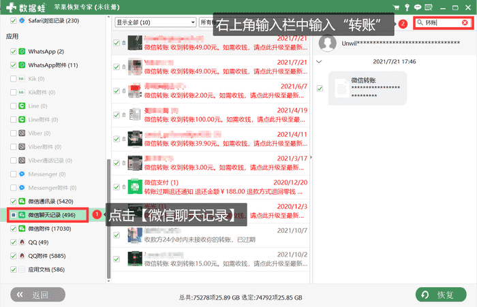Click the 微信通讯录 (5420) icon
This screenshot has width=477, height=307.
(x=22, y=201)
